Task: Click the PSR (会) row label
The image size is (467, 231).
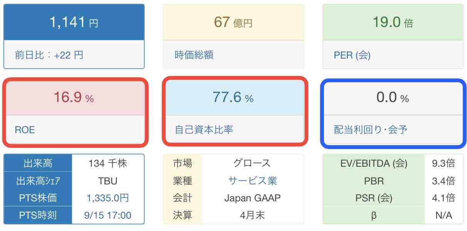Action: [x=374, y=198]
